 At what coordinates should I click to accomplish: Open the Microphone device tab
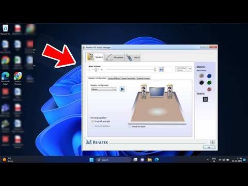point(114,57)
